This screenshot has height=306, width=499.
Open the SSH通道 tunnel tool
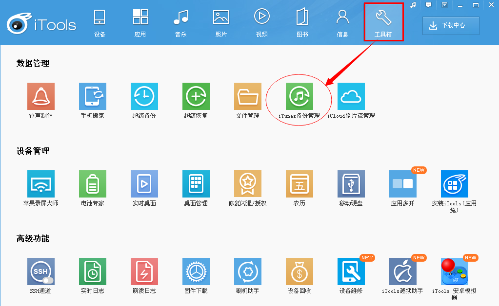41,271
